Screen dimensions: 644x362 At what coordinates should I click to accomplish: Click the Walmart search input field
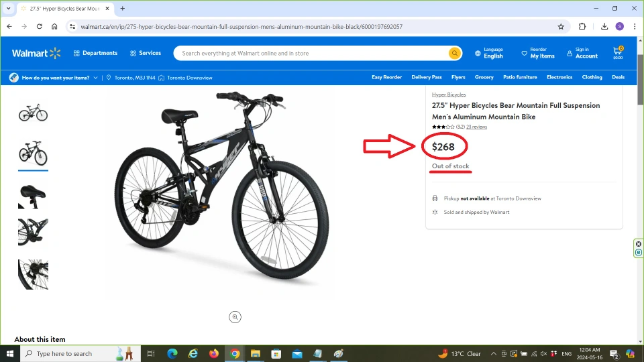312,54
